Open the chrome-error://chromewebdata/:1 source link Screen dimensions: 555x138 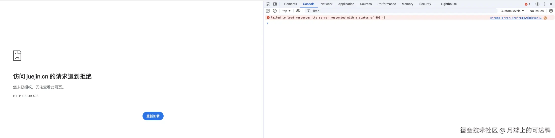[516, 18]
